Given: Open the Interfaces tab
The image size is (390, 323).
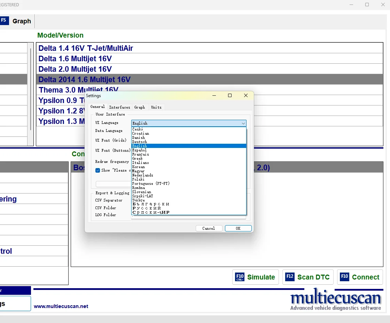Looking at the screenshot, I should click(x=120, y=108).
